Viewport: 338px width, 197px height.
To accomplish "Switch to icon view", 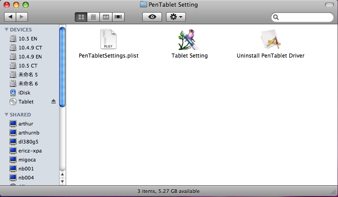I will point(81,17).
